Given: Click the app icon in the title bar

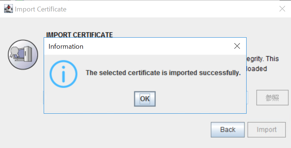Looking at the screenshot, I should pos(8,9).
